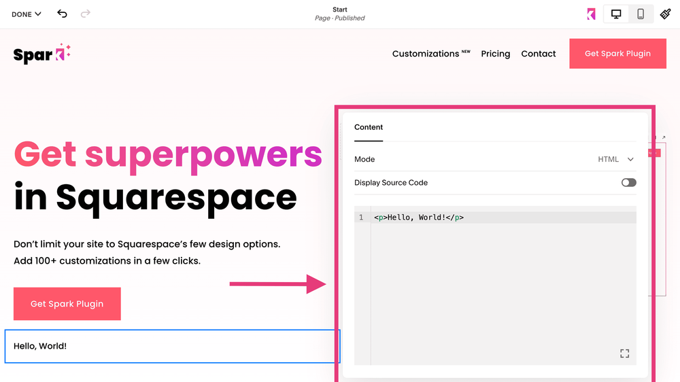Open site styles paintbrush icon
680x382 pixels.
pyautogui.click(x=665, y=14)
